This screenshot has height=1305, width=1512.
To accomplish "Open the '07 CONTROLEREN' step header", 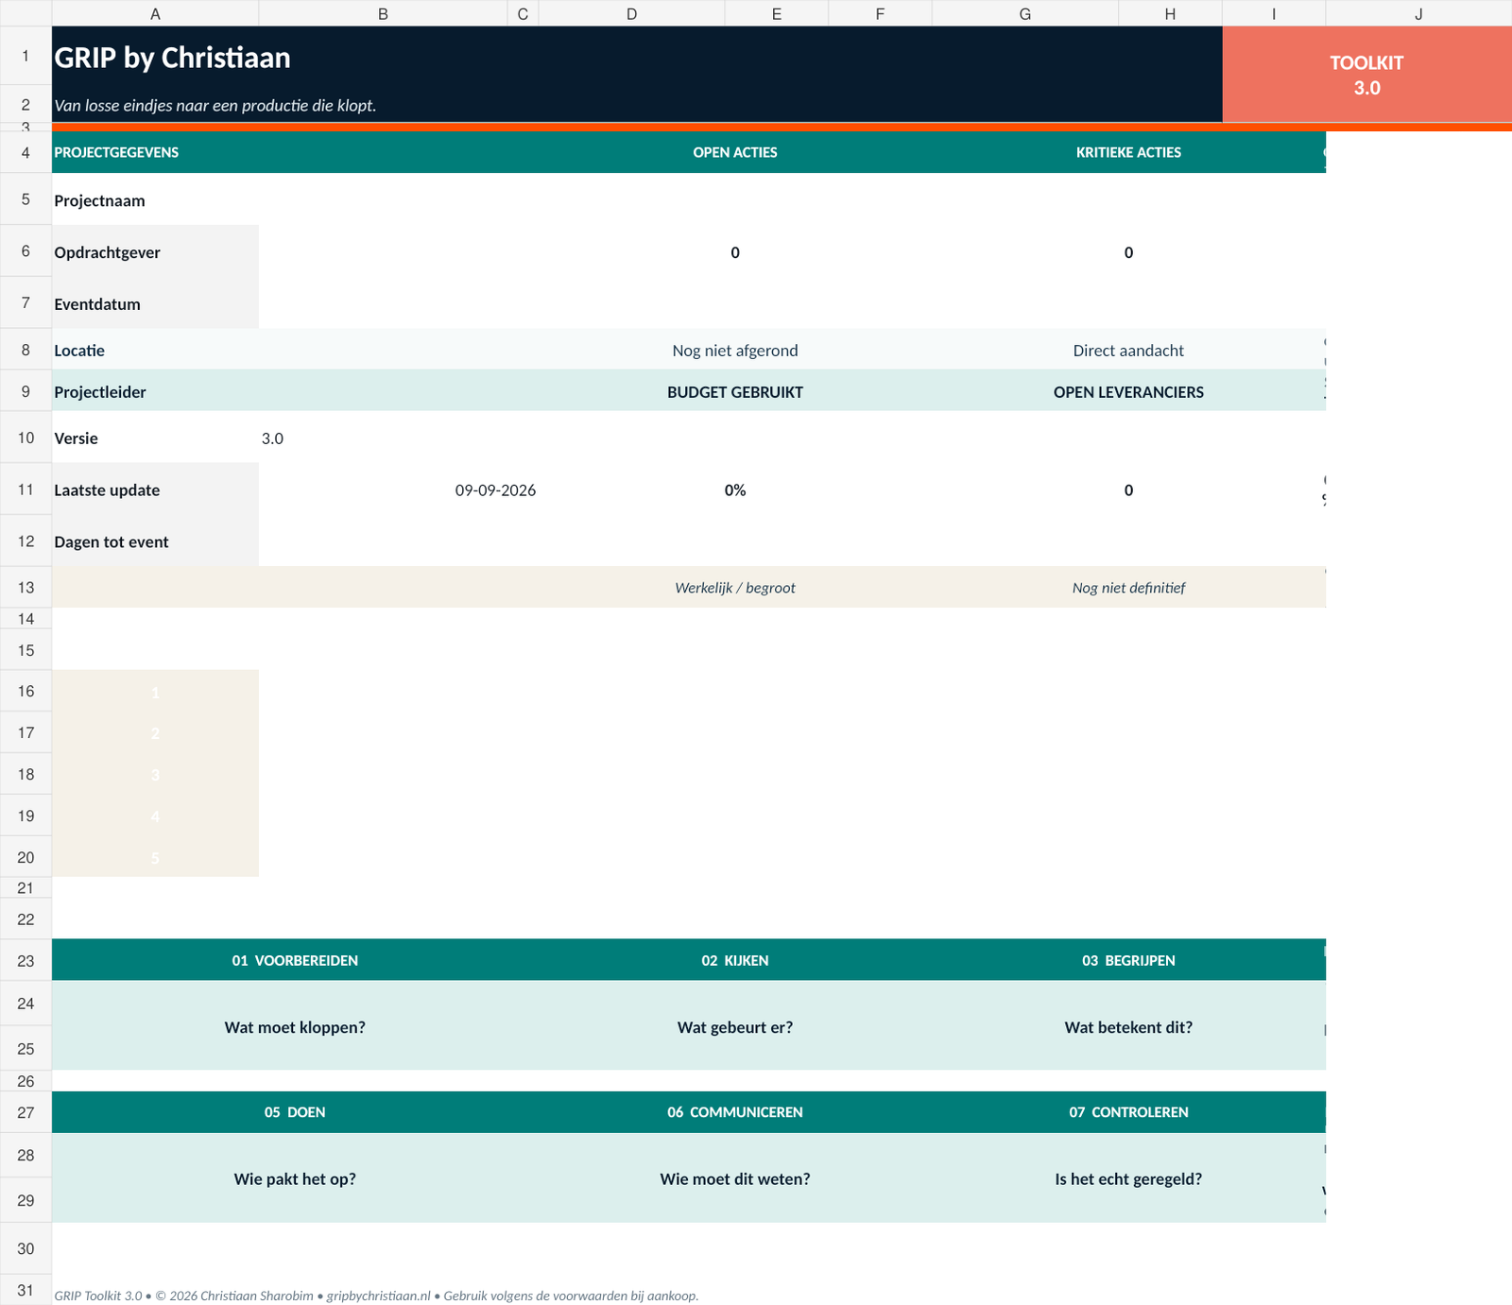I will [x=1128, y=1112].
